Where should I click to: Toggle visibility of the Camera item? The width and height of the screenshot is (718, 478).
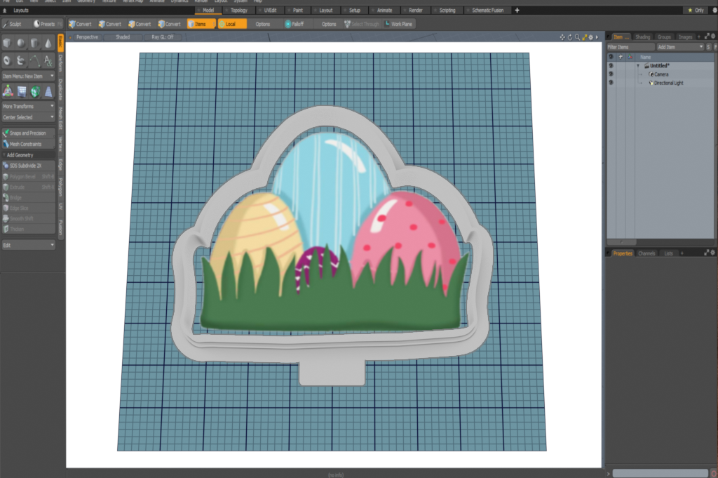click(611, 74)
